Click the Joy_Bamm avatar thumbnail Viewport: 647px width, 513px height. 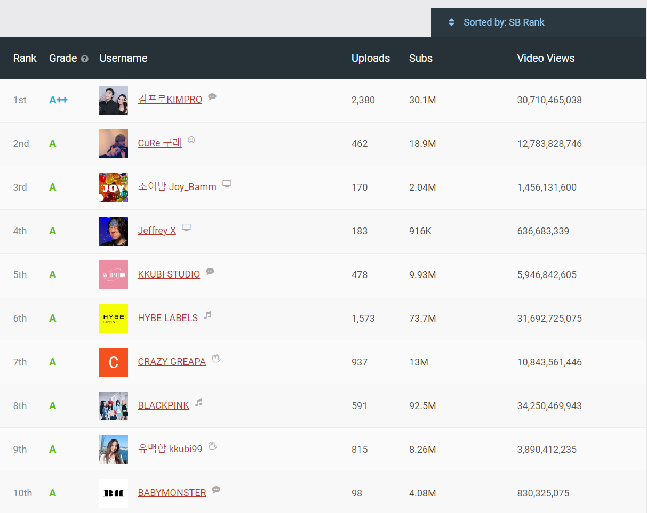tap(114, 188)
